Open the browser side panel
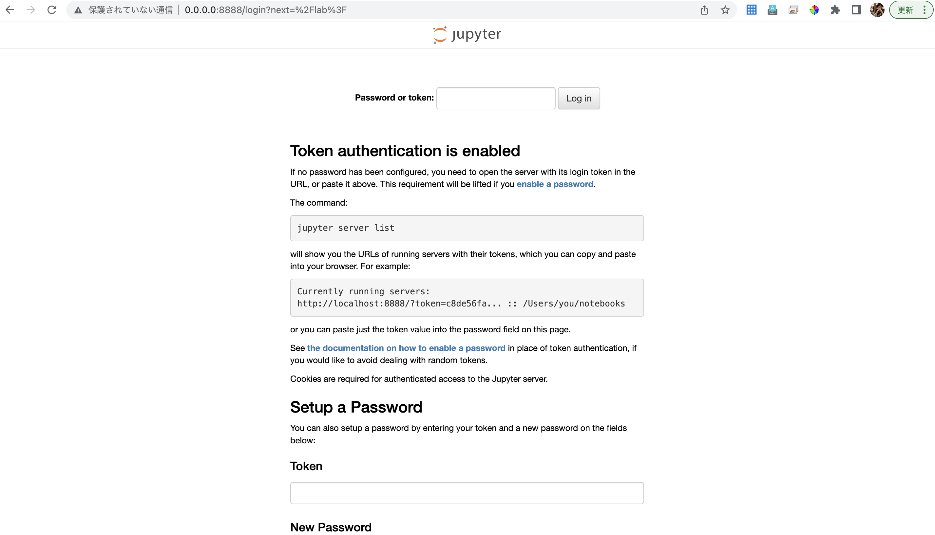Viewport: 935px width, 535px height. (856, 10)
